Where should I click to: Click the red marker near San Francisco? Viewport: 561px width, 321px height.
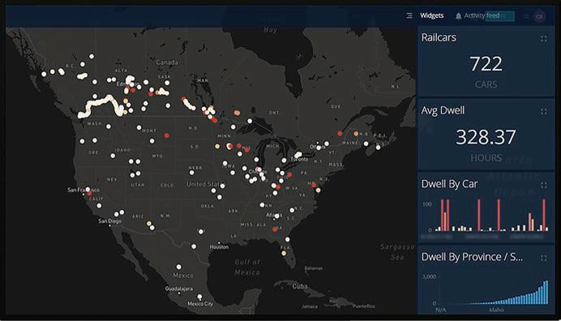pyautogui.click(x=89, y=193)
